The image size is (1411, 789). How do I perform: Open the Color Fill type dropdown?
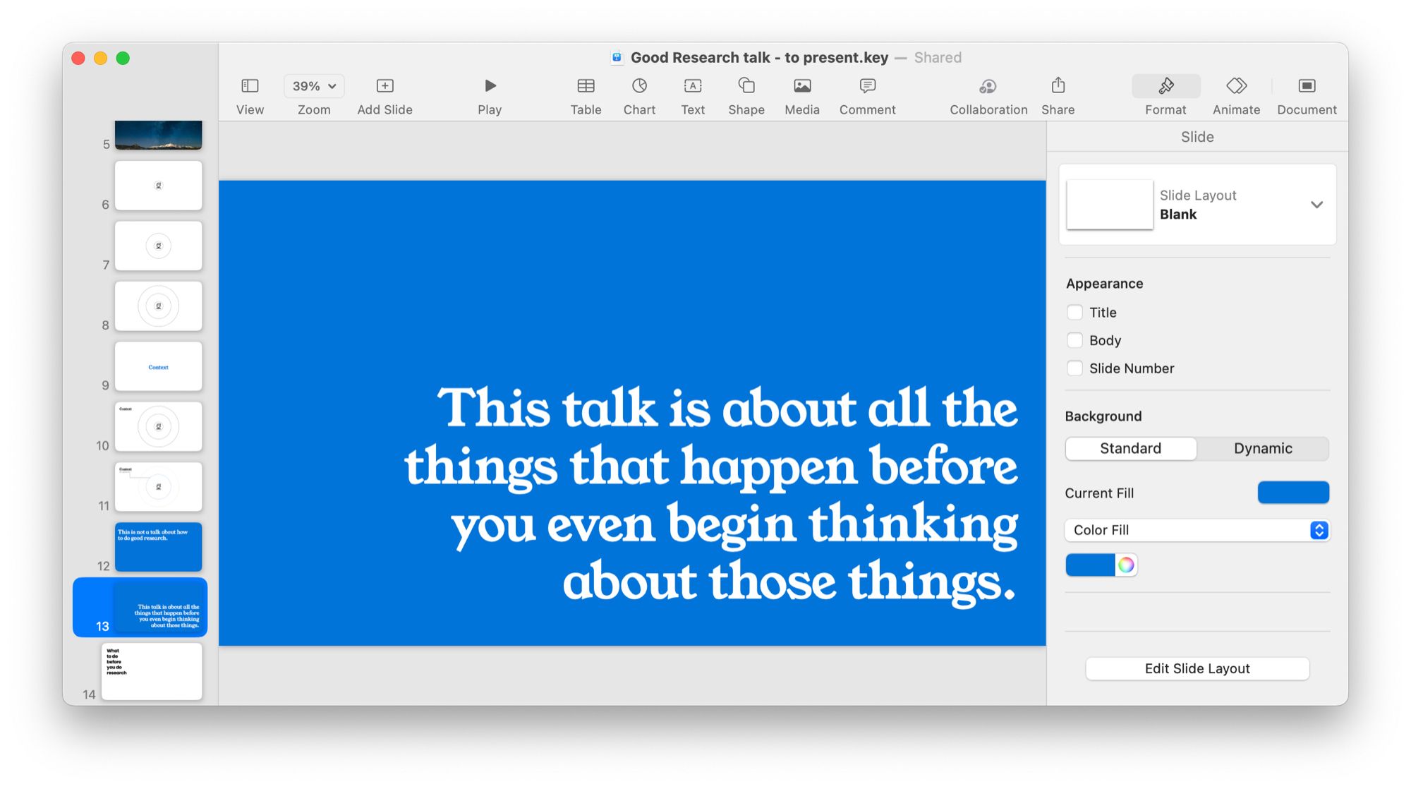pyautogui.click(x=1197, y=530)
